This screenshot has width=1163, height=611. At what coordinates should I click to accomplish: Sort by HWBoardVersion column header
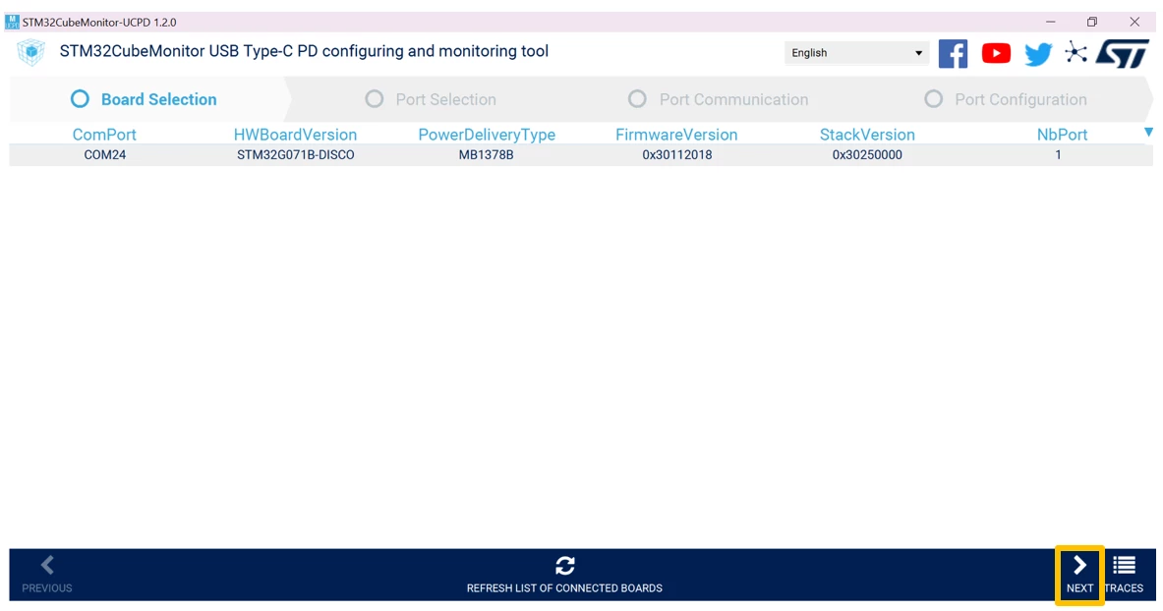pos(295,135)
